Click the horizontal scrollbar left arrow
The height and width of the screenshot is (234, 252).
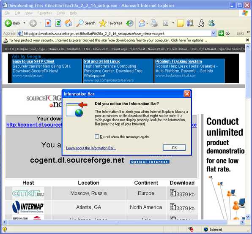[5, 222]
